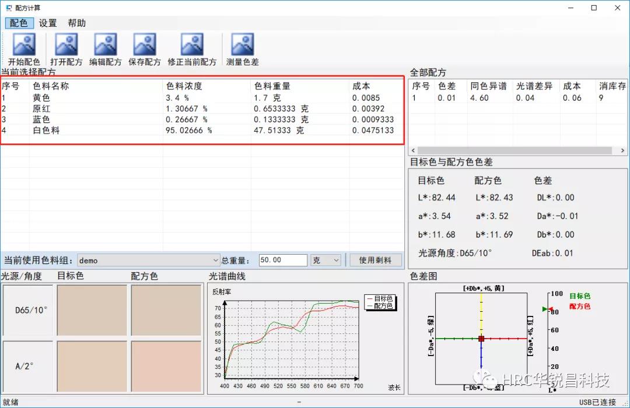Click 修正当前配方 correction icon
The image size is (630, 408).
(192, 49)
